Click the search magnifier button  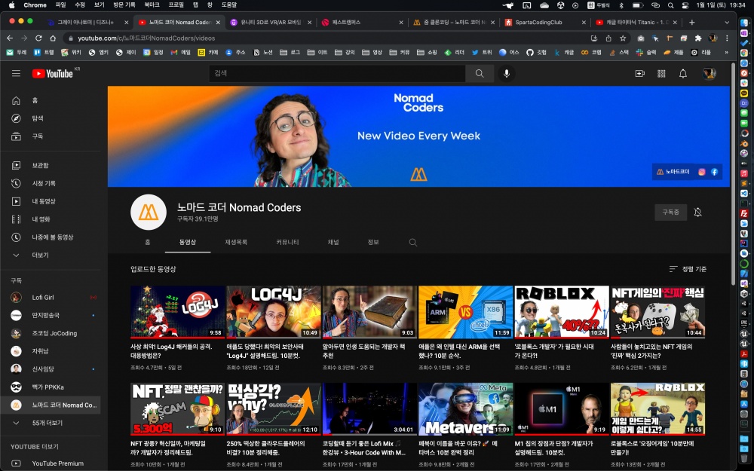click(480, 74)
